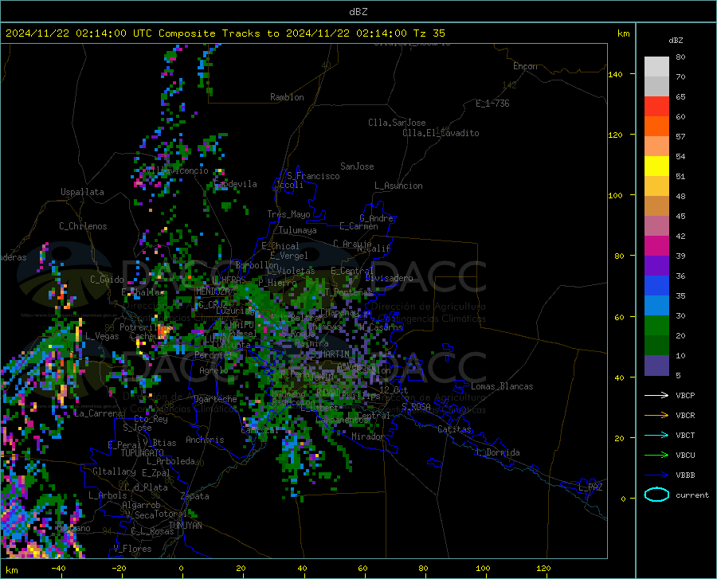Click the Mirador map label
Screen dimensions: 717x579
tap(368, 436)
